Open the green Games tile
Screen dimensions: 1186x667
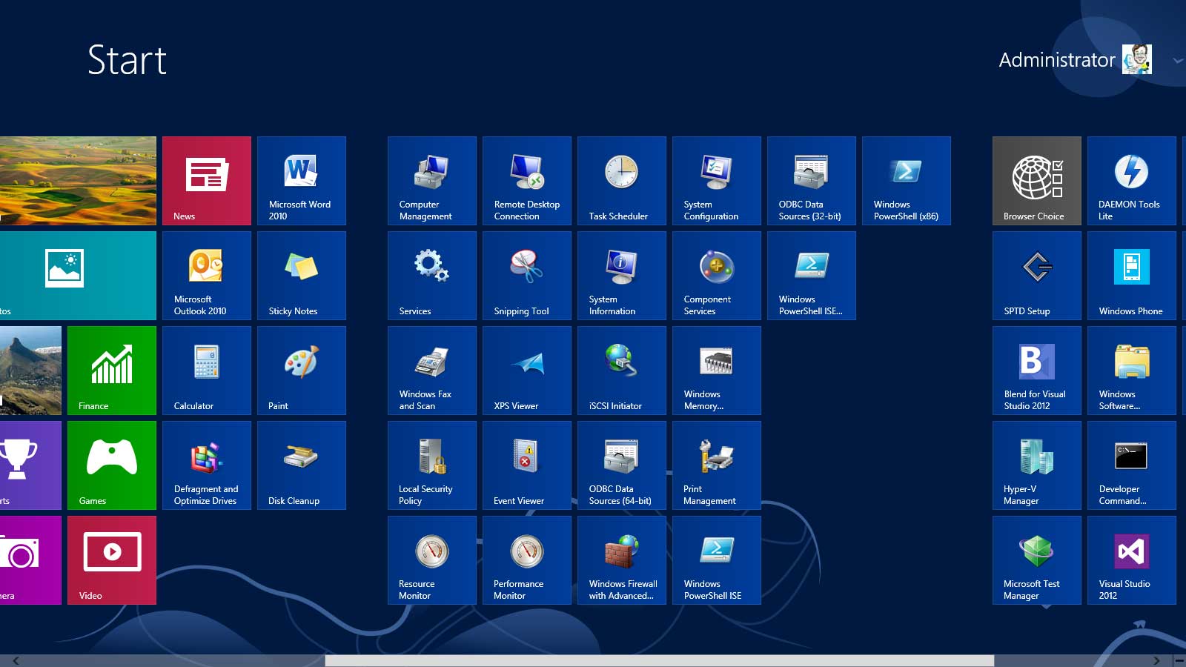coord(111,465)
